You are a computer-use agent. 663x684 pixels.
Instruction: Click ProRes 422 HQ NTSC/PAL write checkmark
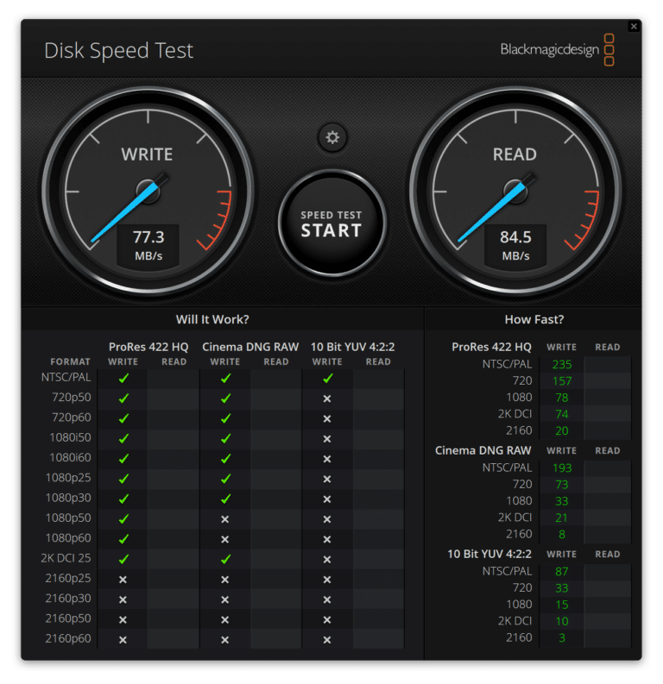pyautogui.click(x=123, y=378)
